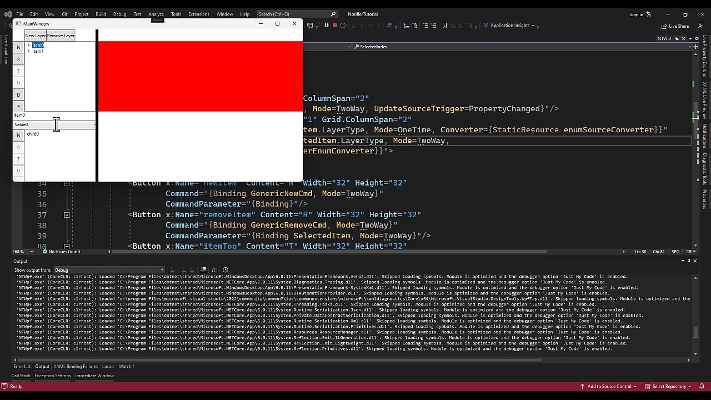Viewport: 711px width, 400px height.
Task: Select item1 in the layer tree
Action: (x=38, y=51)
